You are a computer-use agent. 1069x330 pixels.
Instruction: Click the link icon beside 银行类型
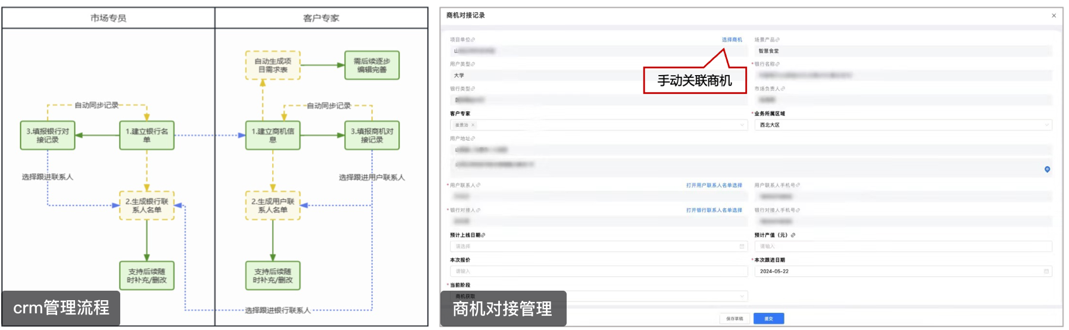pyautogui.click(x=473, y=89)
